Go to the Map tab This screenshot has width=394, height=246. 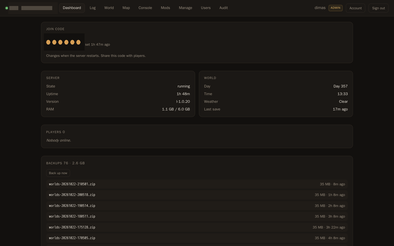coord(126,8)
